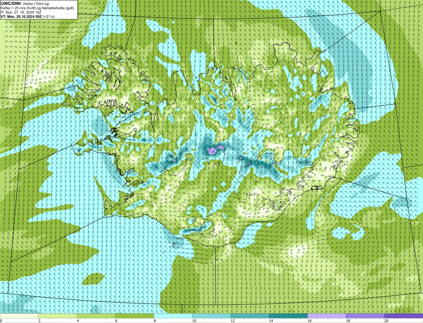Click the 6–8 m/s olive green legend swatch
This screenshot has width=423, height=323.
[135, 316]
